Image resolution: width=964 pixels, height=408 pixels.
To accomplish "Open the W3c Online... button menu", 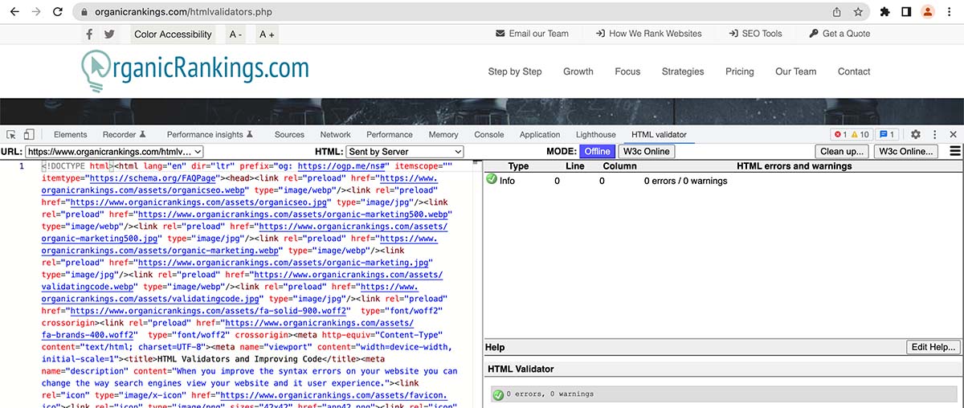I will click(x=906, y=151).
